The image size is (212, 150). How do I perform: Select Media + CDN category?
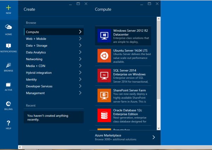click(54, 66)
